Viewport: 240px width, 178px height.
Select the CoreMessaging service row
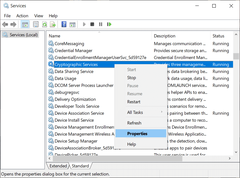(x=140, y=44)
